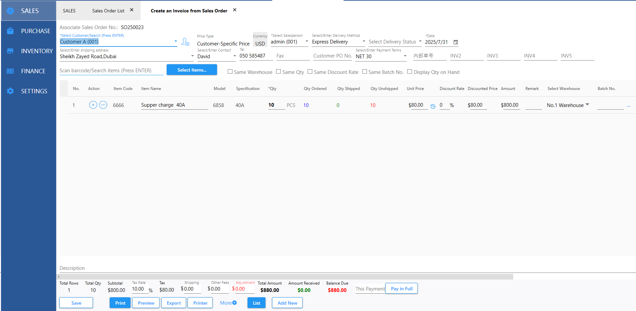This screenshot has width=636, height=311.
Task: Click the Pay in Full button
Action: click(x=402, y=289)
